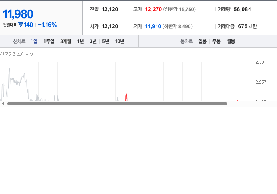Click the gray price line peak in chart

(x=9, y=69)
